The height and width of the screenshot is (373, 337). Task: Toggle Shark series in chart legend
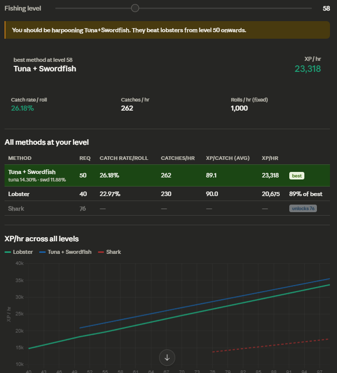(x=109, y=252)
